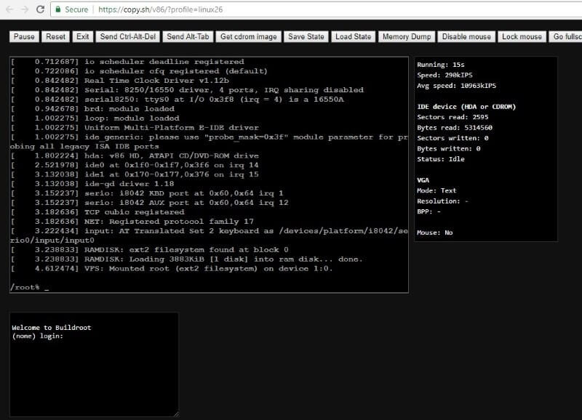582x420 pixels.
Task: Click the browser back arrow
Action: point(9,9)
